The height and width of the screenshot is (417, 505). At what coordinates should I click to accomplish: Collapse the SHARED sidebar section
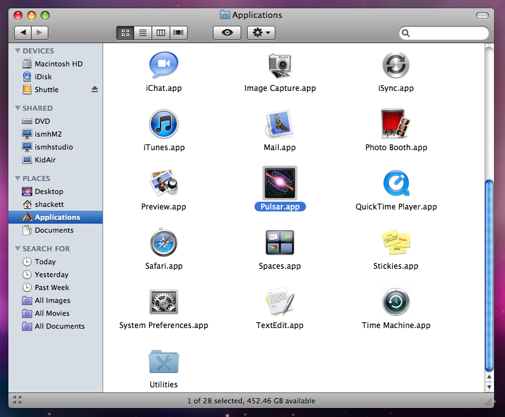[x=17, y=108]
